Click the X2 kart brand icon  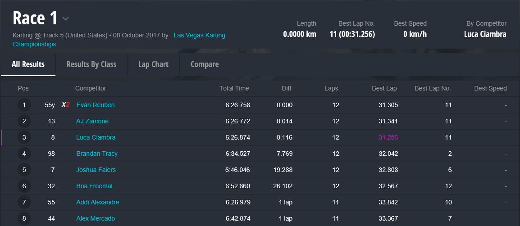point(66,105)
